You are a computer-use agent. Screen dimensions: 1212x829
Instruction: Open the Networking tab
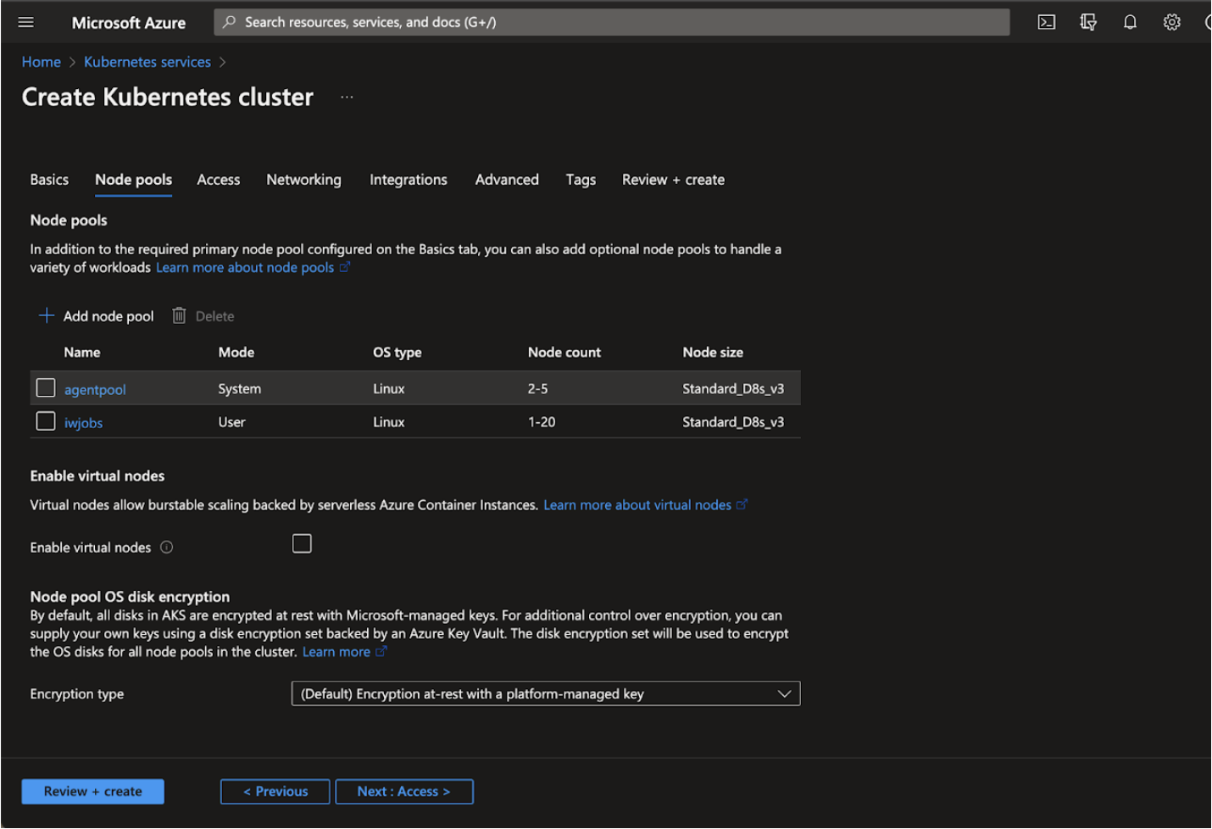coord(304,180)
